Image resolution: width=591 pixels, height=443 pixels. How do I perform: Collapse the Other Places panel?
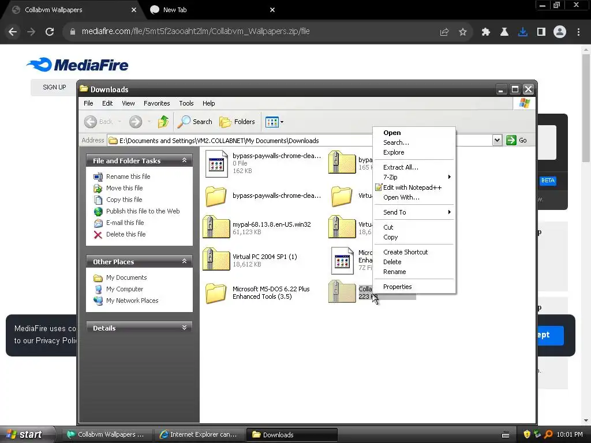pos(184,261)
